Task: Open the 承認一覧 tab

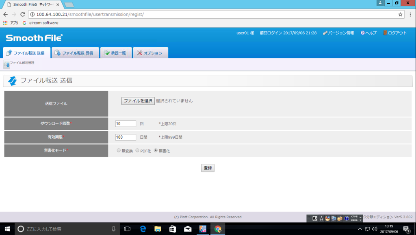Action: (x=117, y=52)
